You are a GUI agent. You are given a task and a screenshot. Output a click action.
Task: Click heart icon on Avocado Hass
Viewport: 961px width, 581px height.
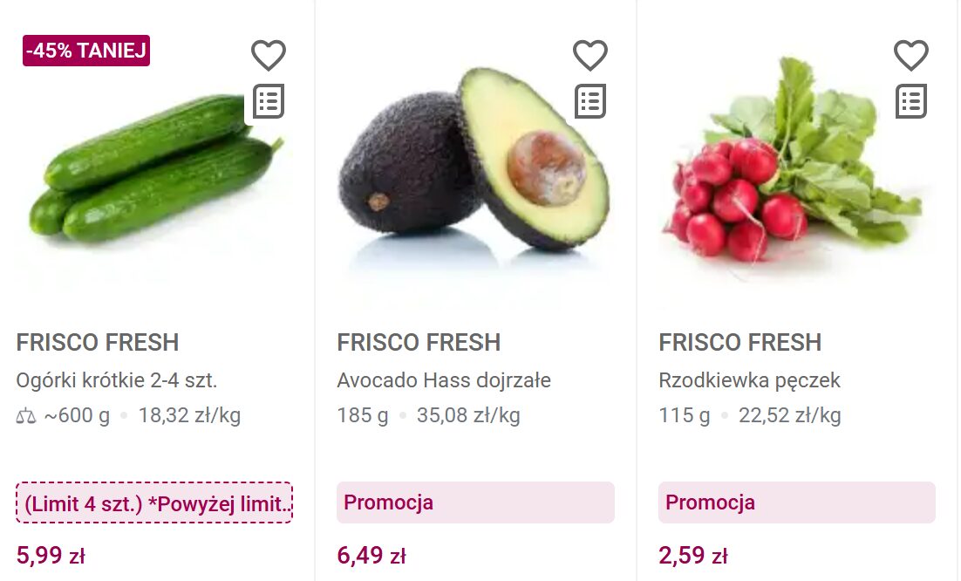click(x=590, y=56)
